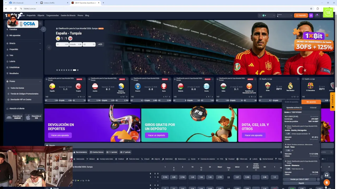Open Casino En Directo top menu
Image resolution: width=337 pixels, height=189 pixels.
pyautogui.click(x=68, y=15)
